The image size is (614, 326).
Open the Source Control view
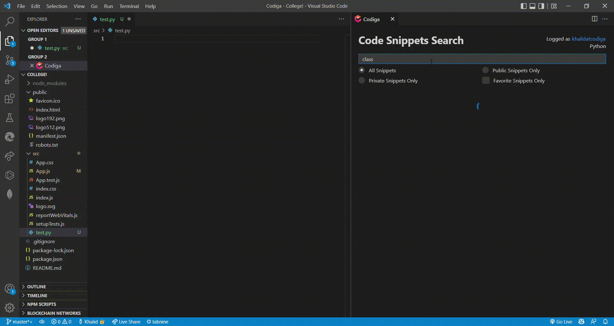click(x=10, y=60)
